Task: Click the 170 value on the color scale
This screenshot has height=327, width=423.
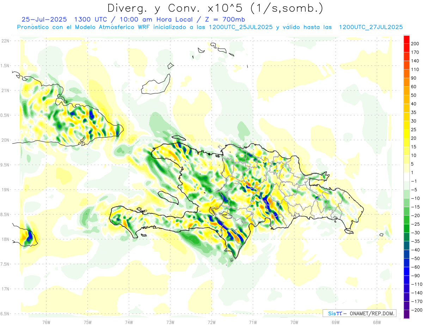Action: click(x=415, y=52)
